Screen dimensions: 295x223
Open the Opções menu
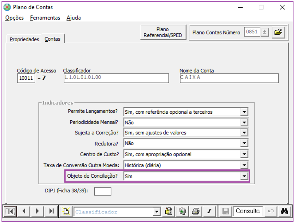[x=14, y=18]
